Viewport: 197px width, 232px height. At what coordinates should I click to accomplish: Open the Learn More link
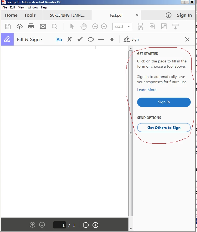147,90
